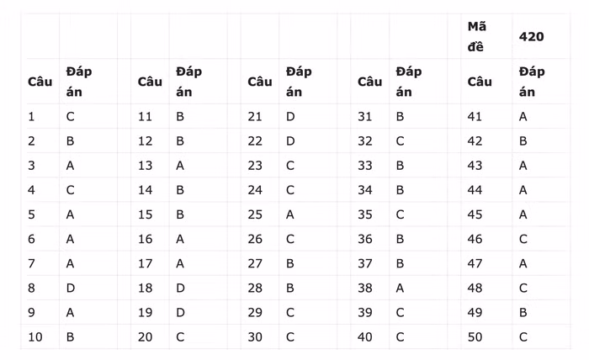589x360 pixels.
Task: Click question number 30 cell
Action: [255, 336]
